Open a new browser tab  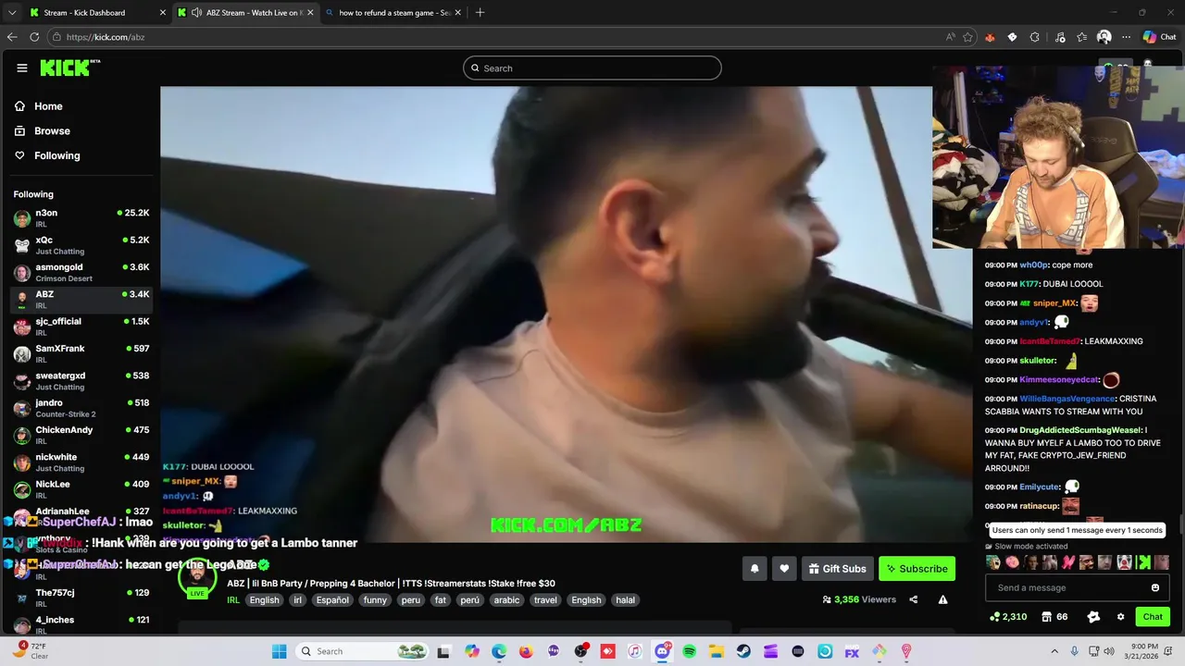tap(480, 13)
